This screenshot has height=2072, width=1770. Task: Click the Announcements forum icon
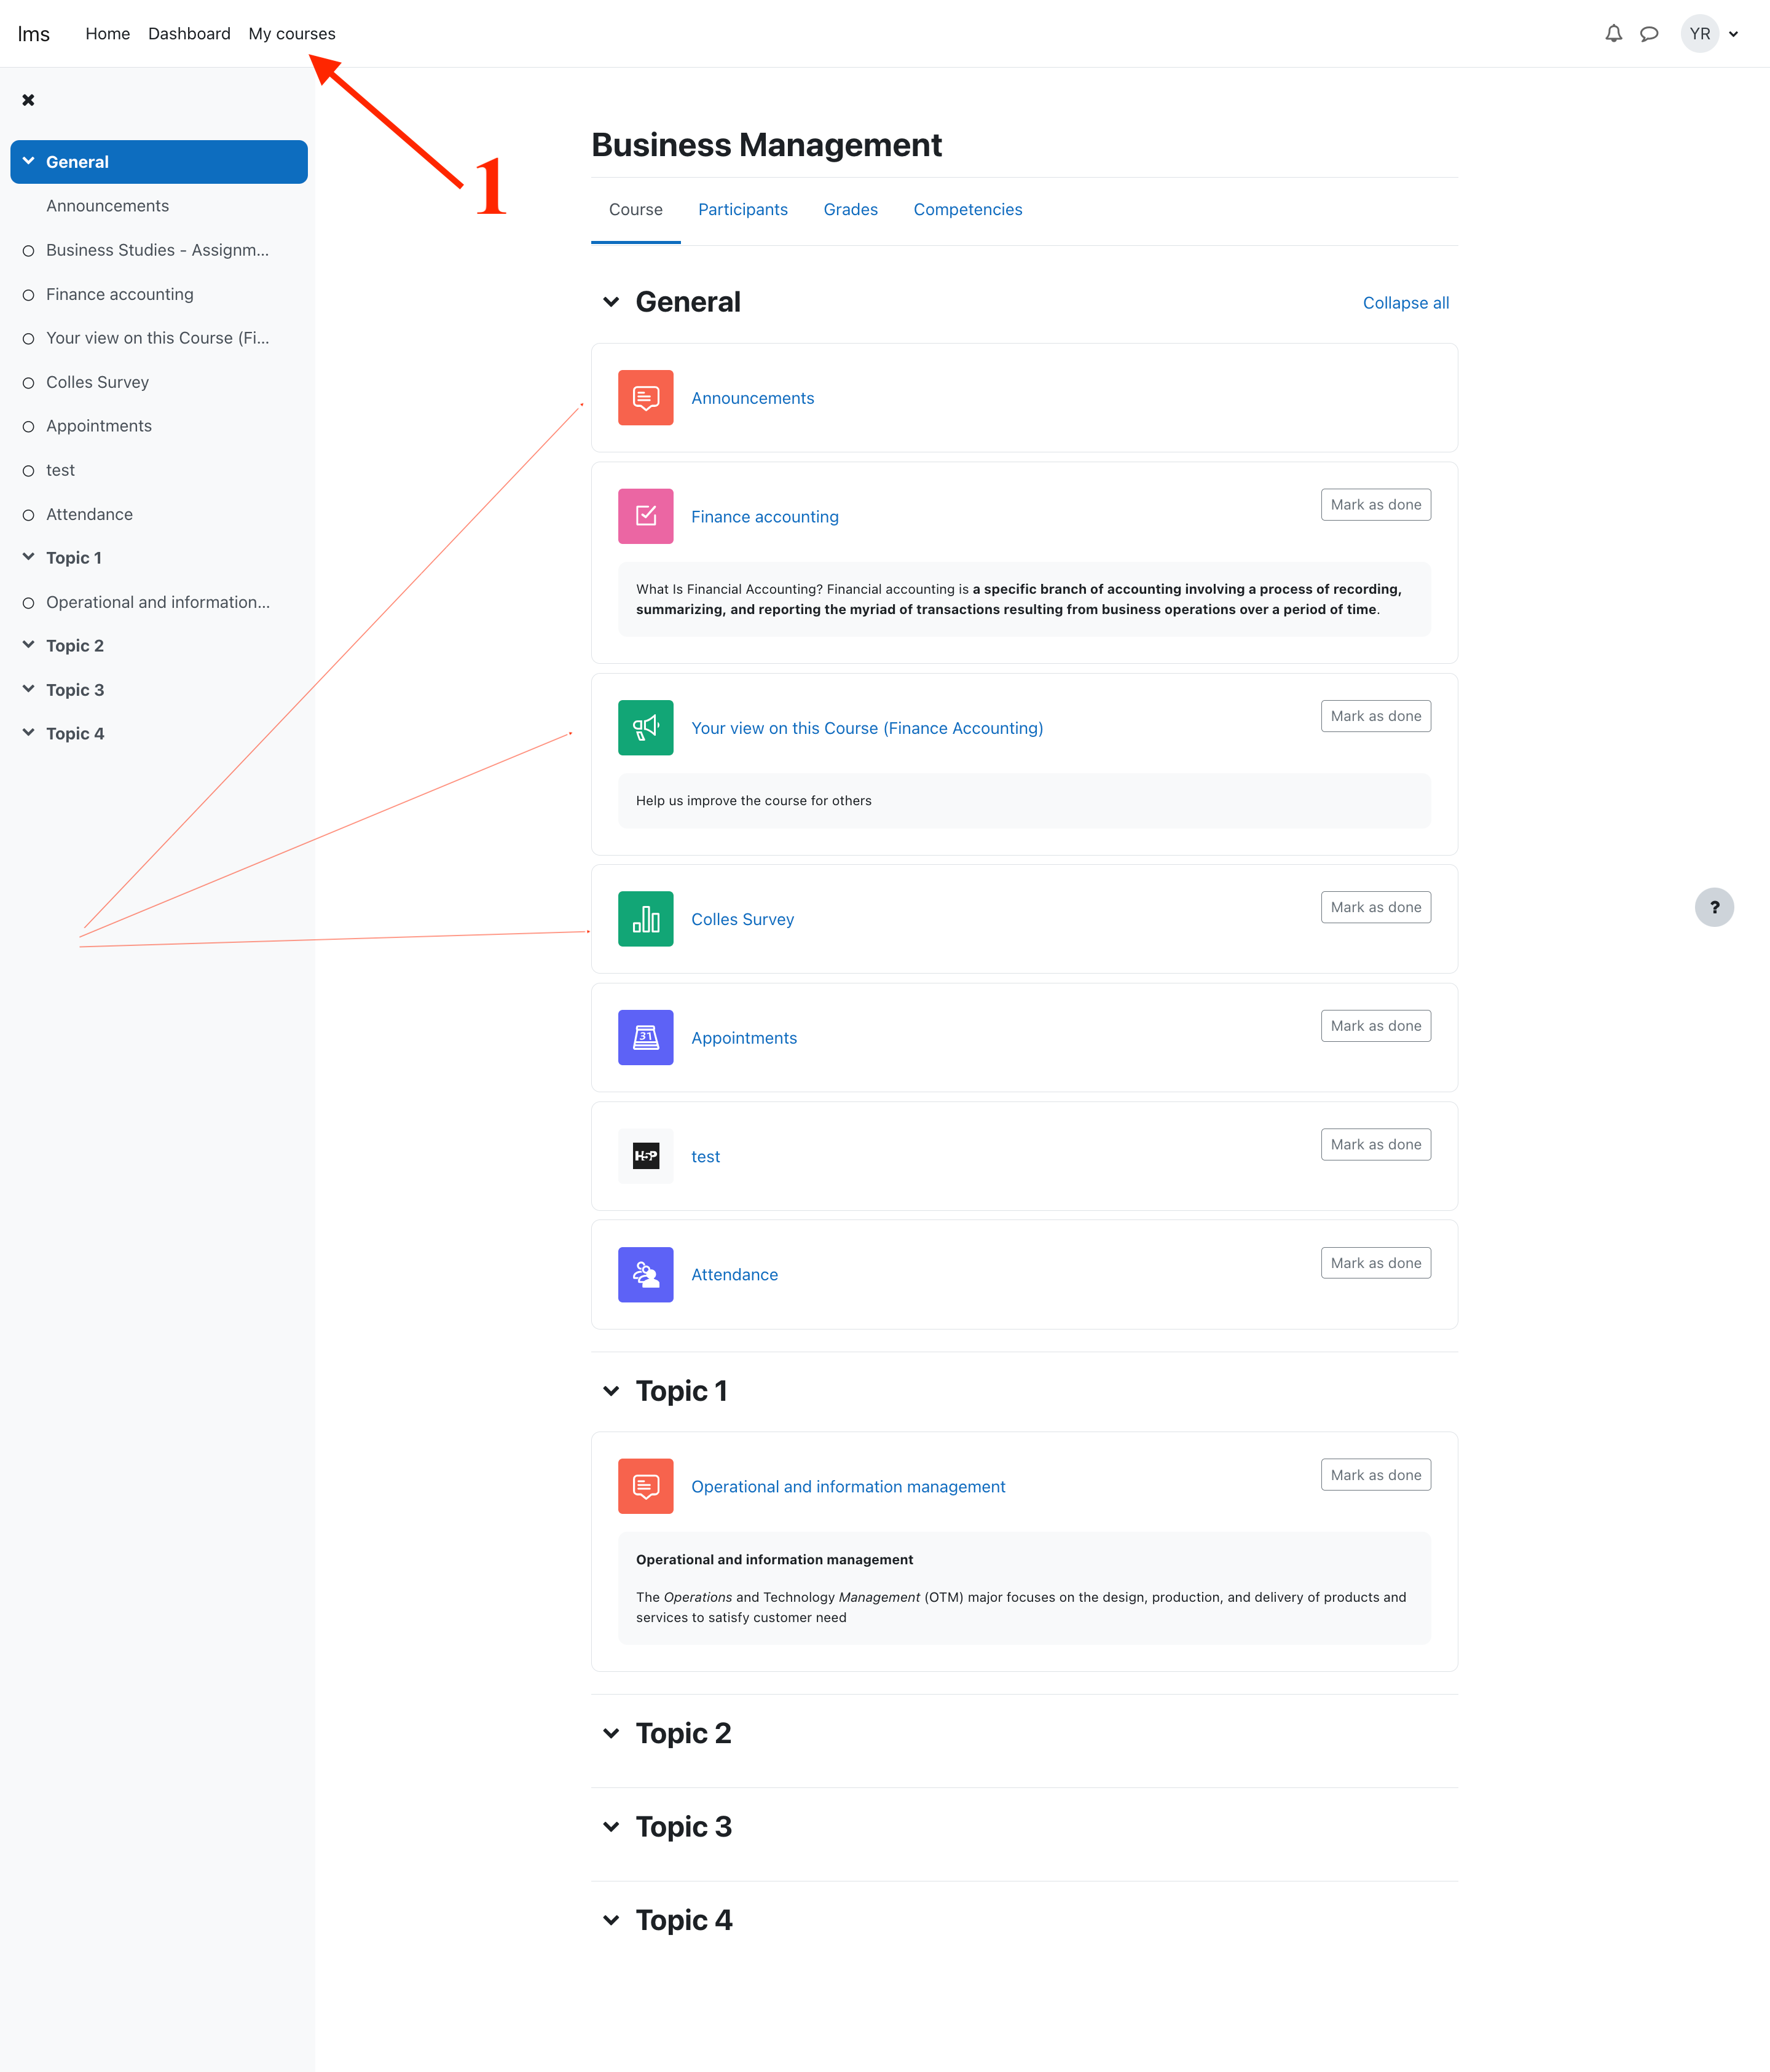(x=645, y=398)
